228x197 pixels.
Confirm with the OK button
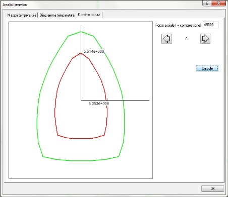(212, 188)
